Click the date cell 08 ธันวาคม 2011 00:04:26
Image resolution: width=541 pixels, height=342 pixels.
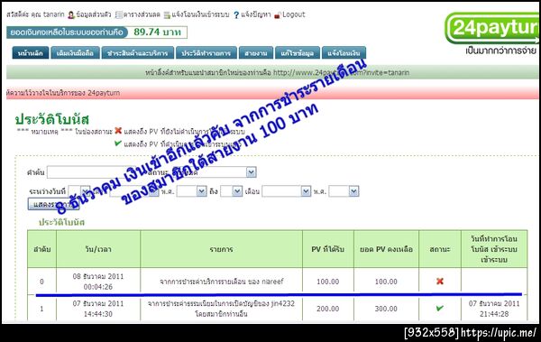pyautogui.click(x=98, y=282)
